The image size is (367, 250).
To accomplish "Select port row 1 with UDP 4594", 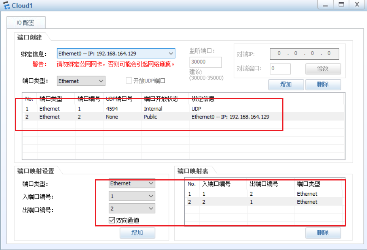I will click(x=152, y=109).
